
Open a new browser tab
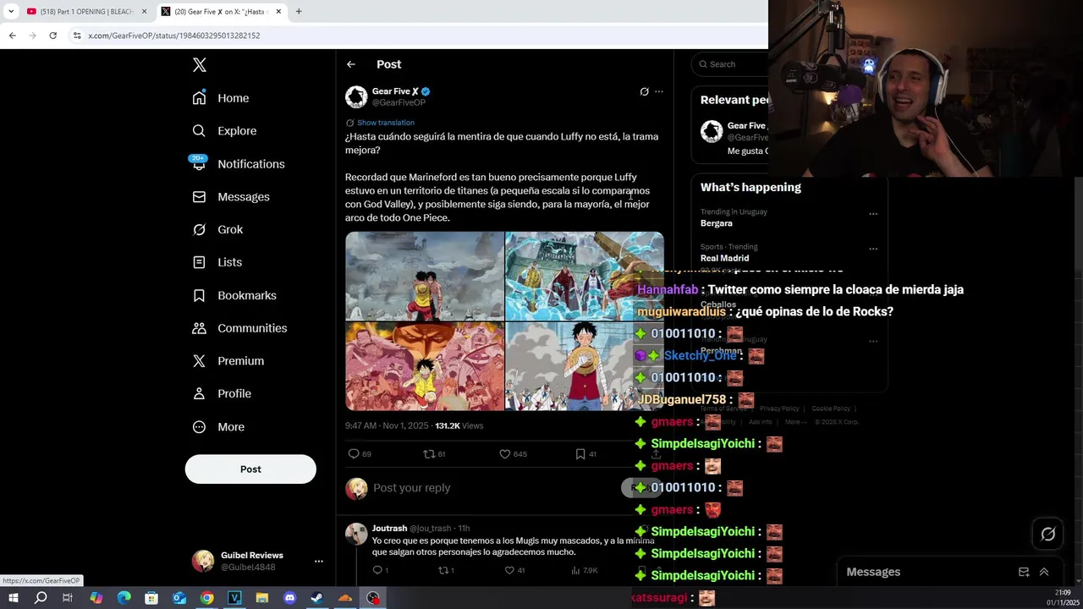[299, 12]
